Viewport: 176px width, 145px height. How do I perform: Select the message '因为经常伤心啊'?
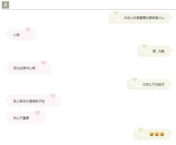[x=24, y=68]
